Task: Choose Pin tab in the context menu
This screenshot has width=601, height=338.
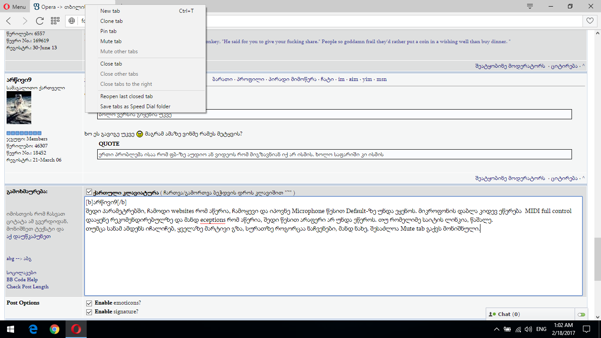Action: point(146,31)
